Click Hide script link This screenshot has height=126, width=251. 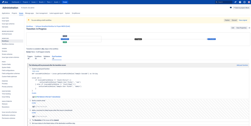click(36, 71)
